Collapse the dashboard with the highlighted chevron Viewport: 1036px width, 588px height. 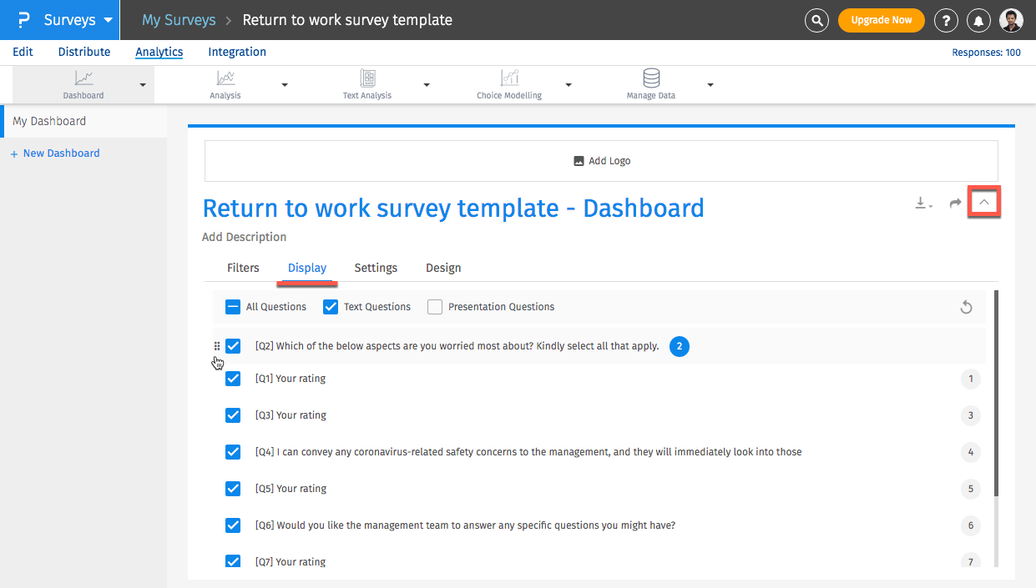tap(983, 201)
